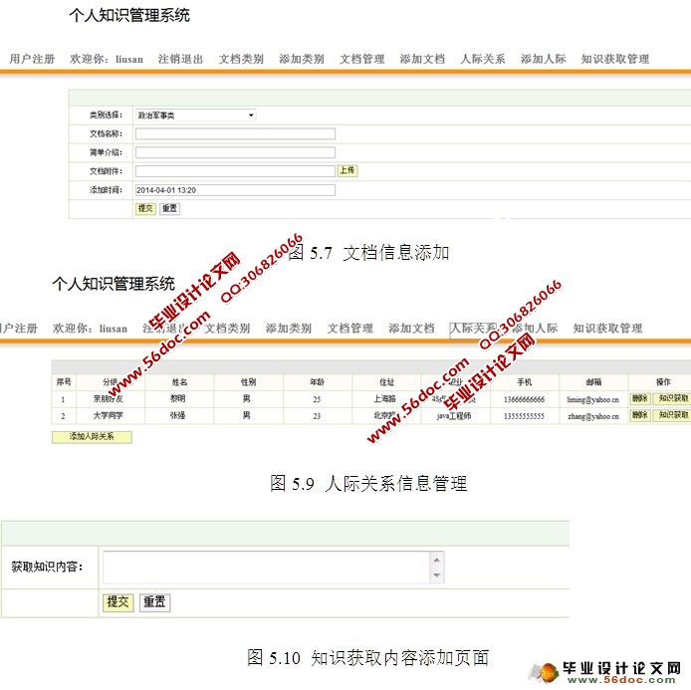This screenshot has width=691, height=690.
Task: Select 添加文档 in the top navigation bar
Action: (x=422, y=59)
